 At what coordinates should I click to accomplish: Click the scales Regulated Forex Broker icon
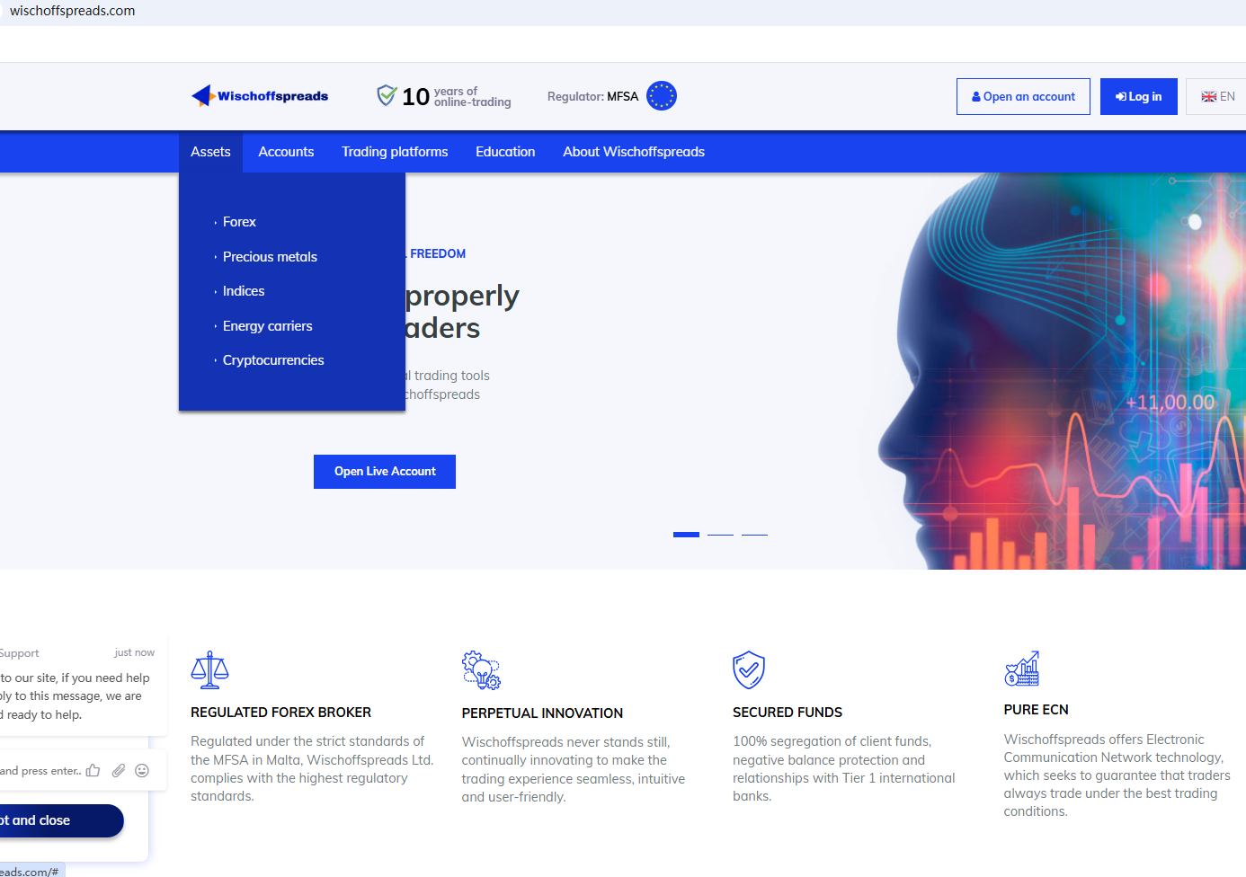coord(209,670)
